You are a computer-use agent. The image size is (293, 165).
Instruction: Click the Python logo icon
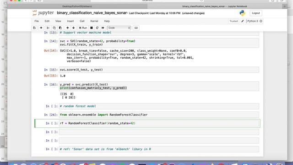pos(242,13)
